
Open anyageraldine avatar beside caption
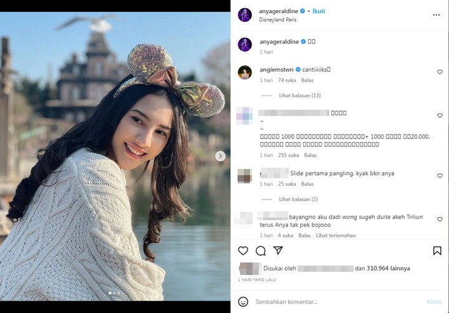245,45
